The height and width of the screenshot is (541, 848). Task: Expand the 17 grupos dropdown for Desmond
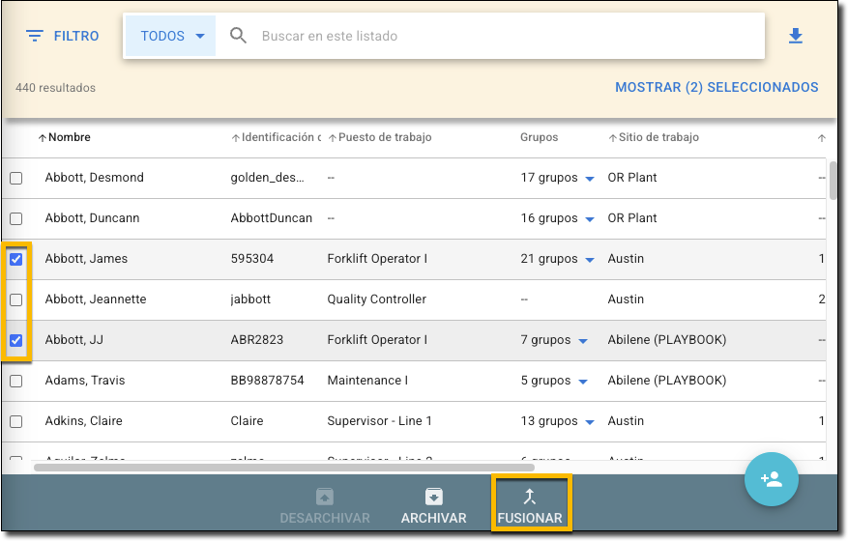click(589, 179)
